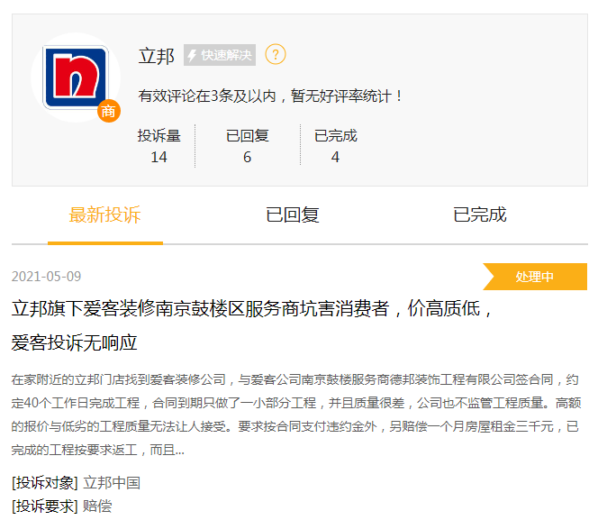This screenshot has width=607, height=529.
Task: Click the orange question mark help icon
Action: pos(276,55)
